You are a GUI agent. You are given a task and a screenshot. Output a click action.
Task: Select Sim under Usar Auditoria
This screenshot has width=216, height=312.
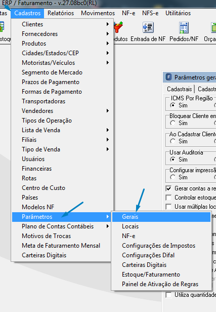click(172, 160)
